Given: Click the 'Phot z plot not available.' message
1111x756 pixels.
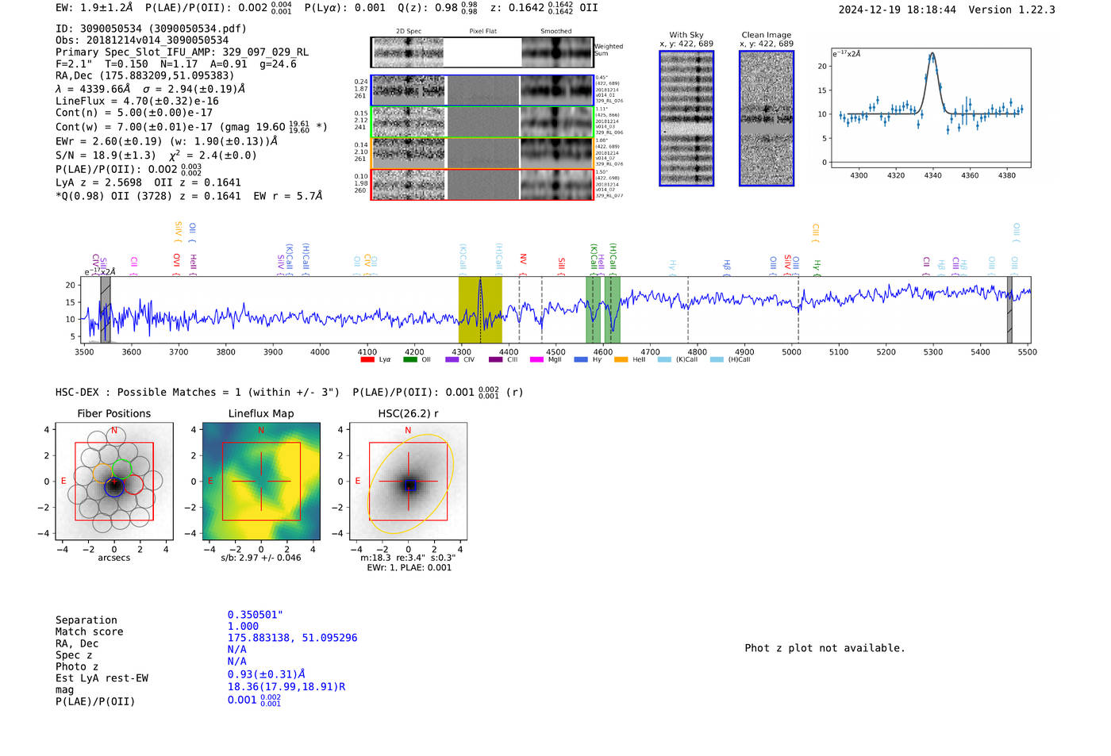Looking at the screenshot, I should pos(825,648).
